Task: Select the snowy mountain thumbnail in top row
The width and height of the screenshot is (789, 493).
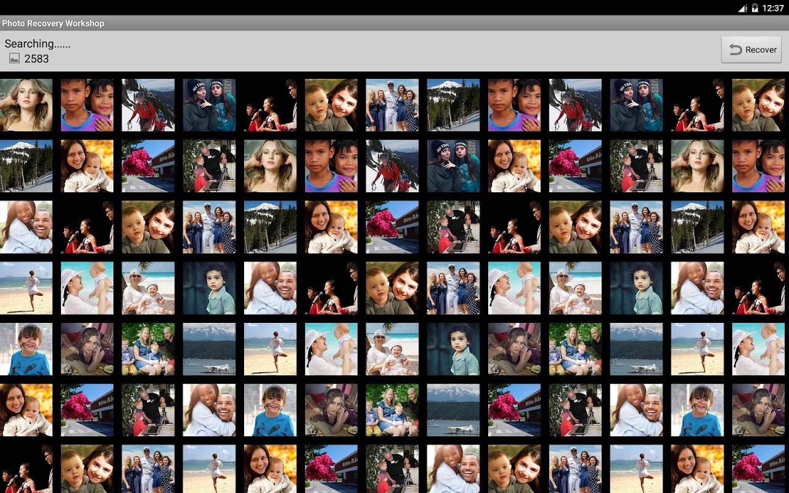Action: [453, 105]
